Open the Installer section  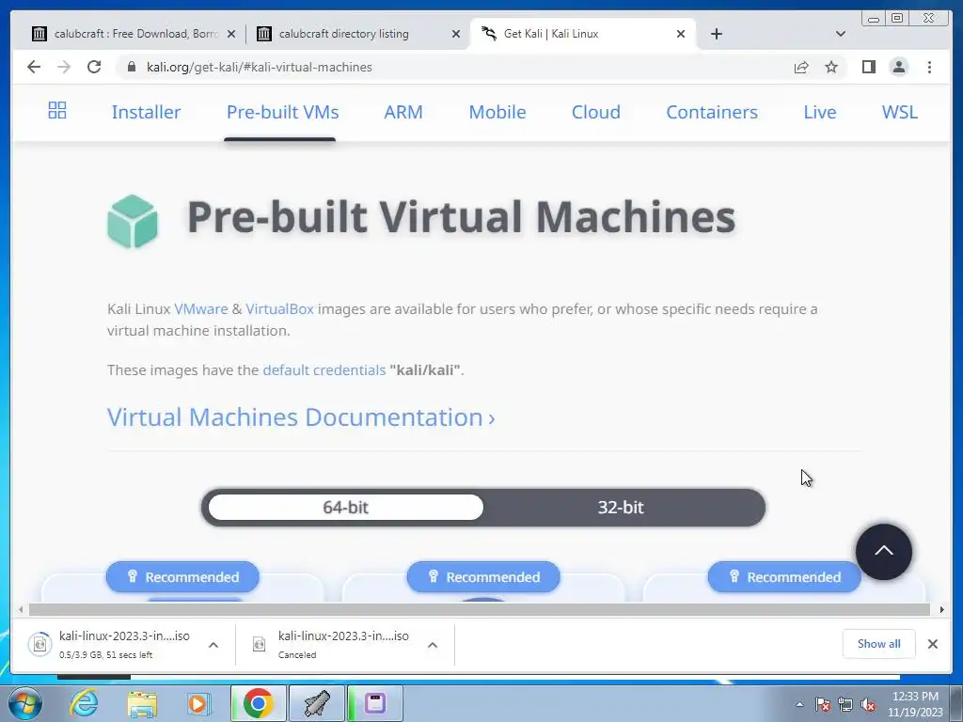pos(146,113)
